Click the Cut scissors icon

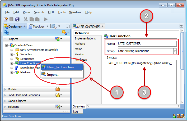[x=26, y=19]
